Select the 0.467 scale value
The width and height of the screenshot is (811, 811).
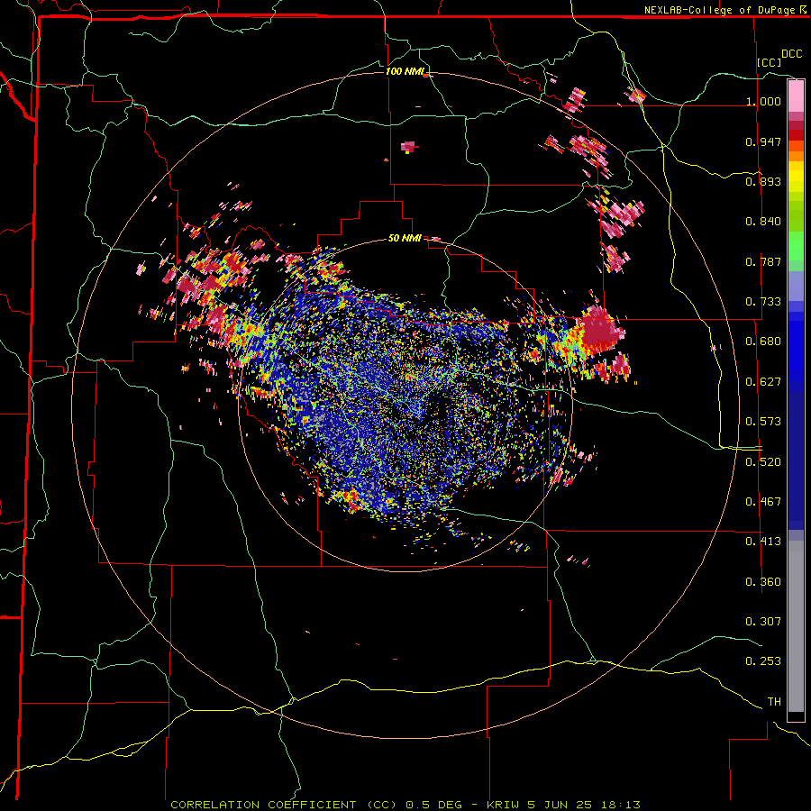click(763, 502)
